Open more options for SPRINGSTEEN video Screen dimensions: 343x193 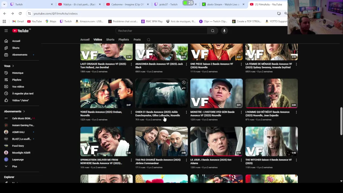pyautogui.click(x=131, y=160)
